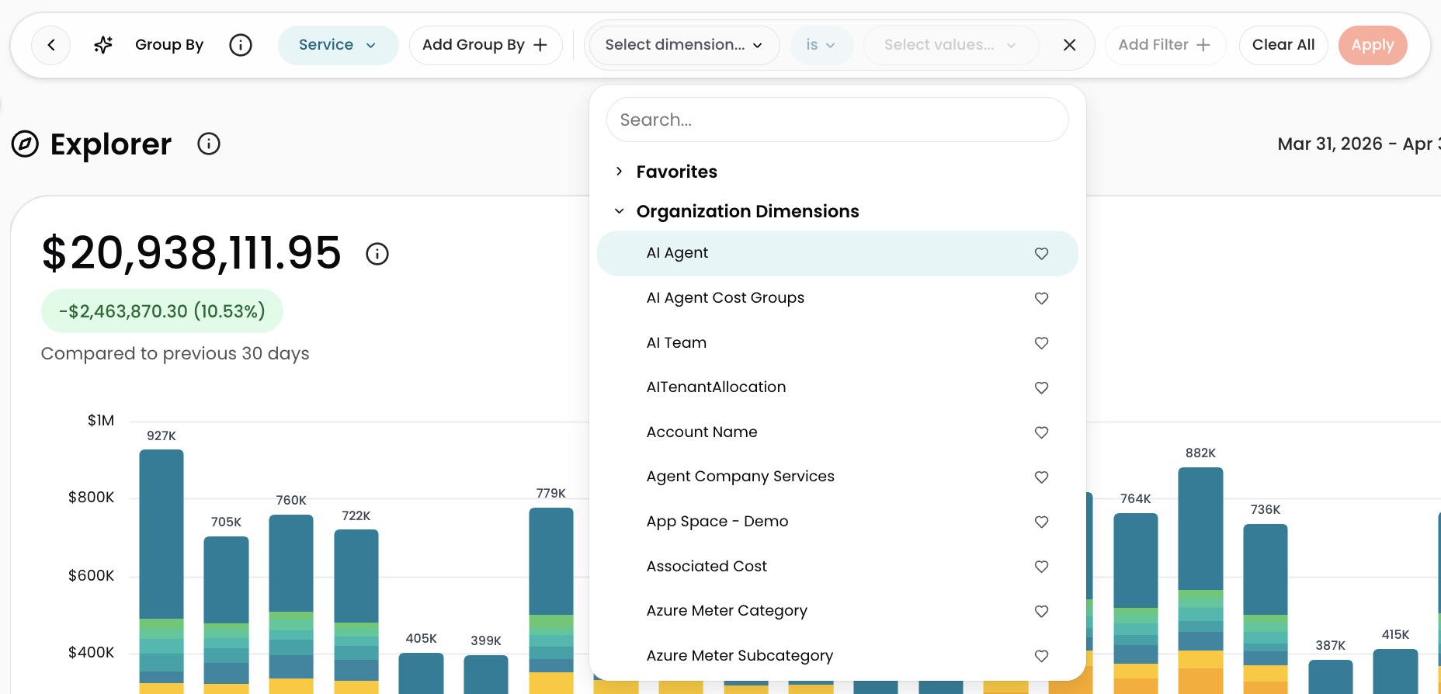Click the dimension Search field
1441x694 pixels.
tap(837, 120)
